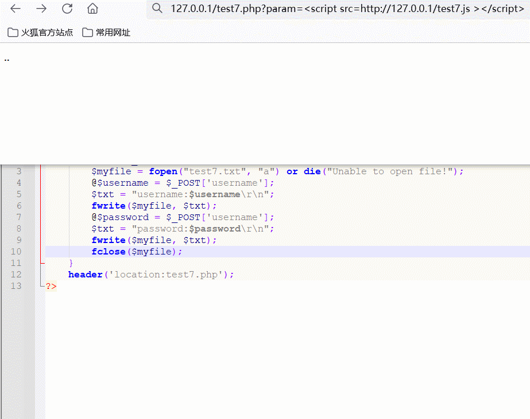This screenshot has height=419, width=530.
Task: Click the @$password variable on line 7
Action: click(120, 217)
